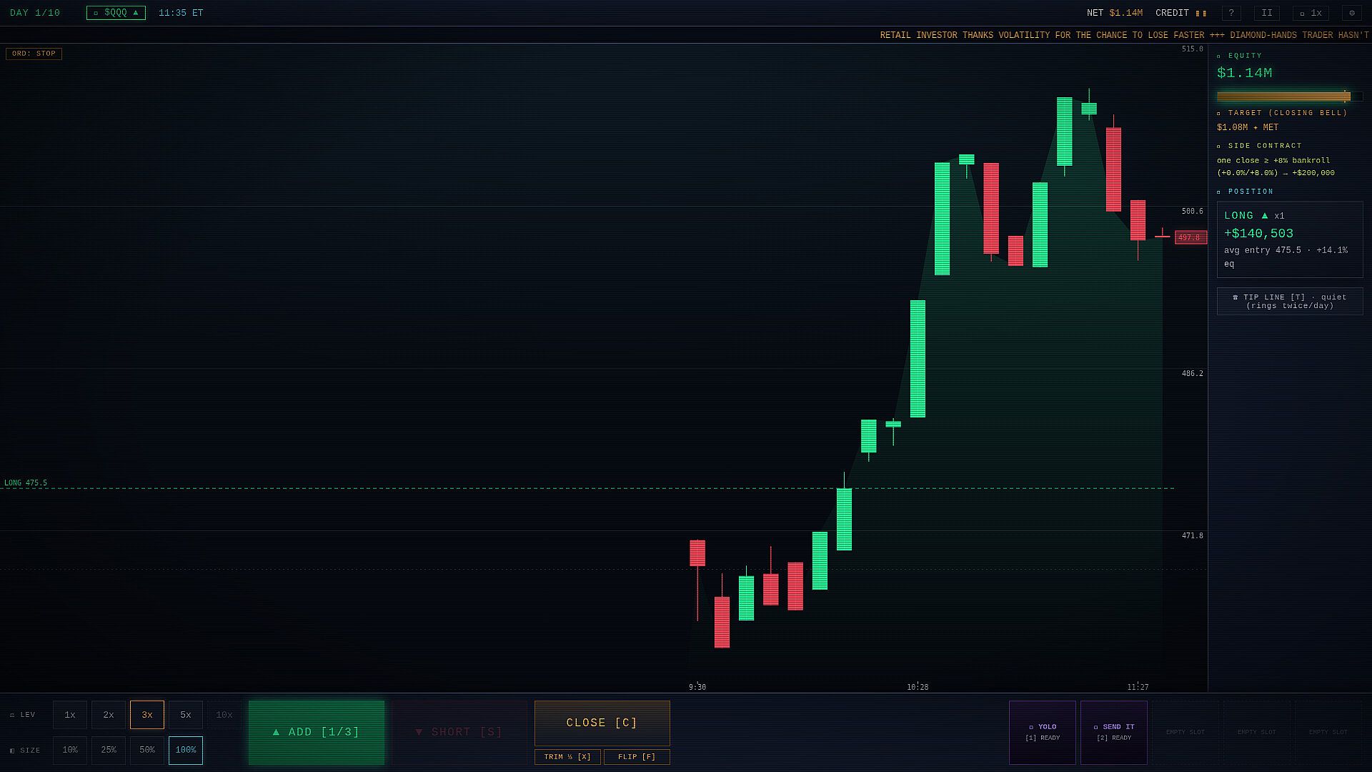Open the $QQQ ticker selector
Image resolution: width=1372 pixels, height=772 pixels.
pos(116,13)
